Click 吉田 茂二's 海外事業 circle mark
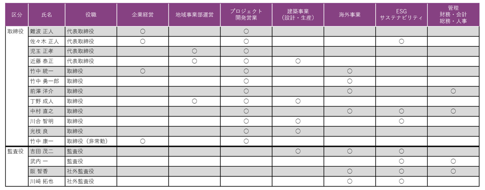 coord(350,151)
